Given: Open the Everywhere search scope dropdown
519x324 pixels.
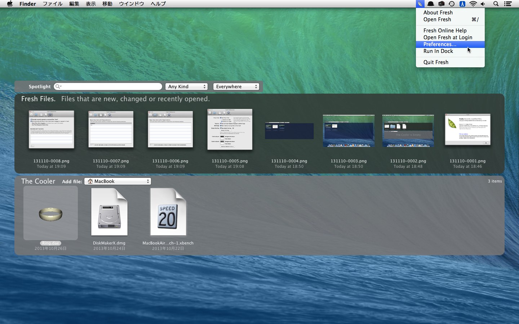Looking at the screenshot, I should [x=236, y=87].
